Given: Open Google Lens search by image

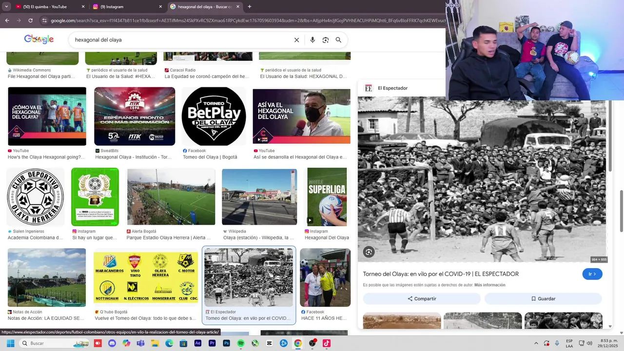Looking at the screenshot, I should click(326, 40).
